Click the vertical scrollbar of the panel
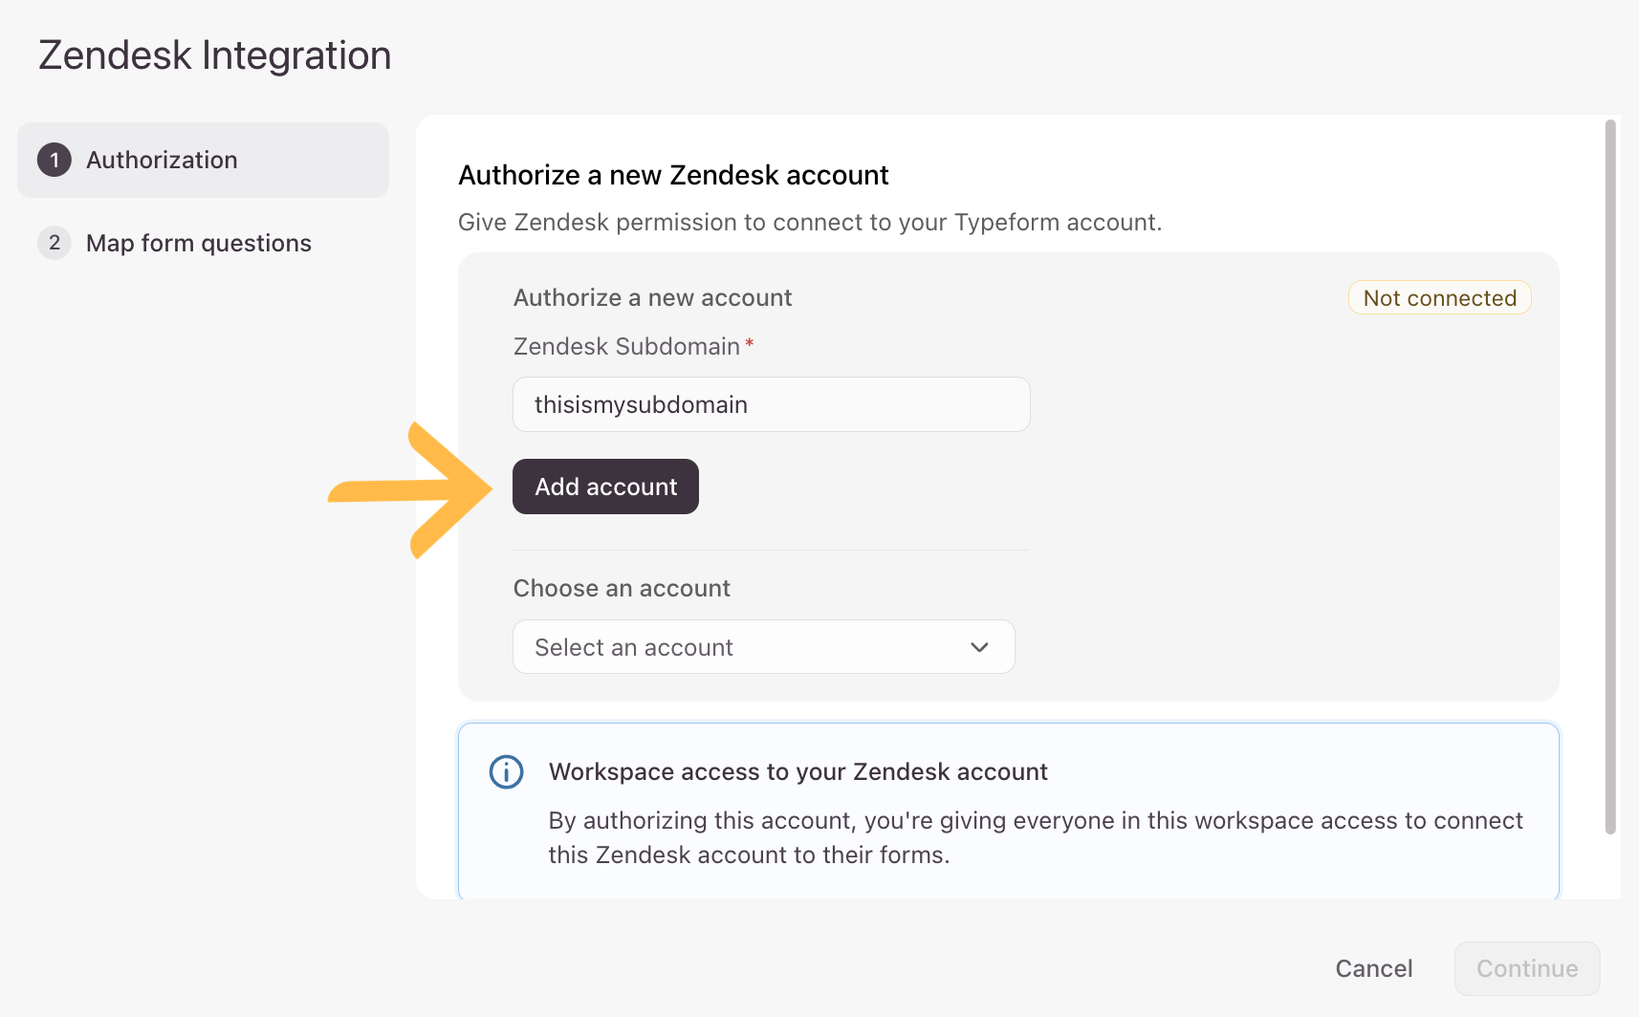This screenshot has width=1639, height=1017. [x=1610, y=478]
